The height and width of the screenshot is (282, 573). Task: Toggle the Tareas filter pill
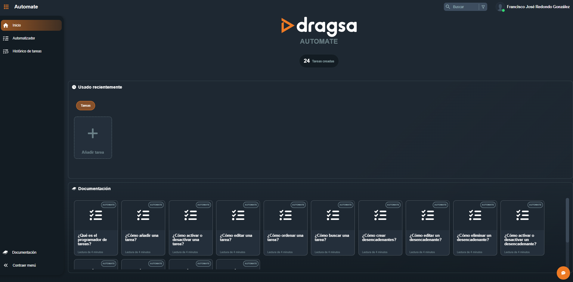85,105
